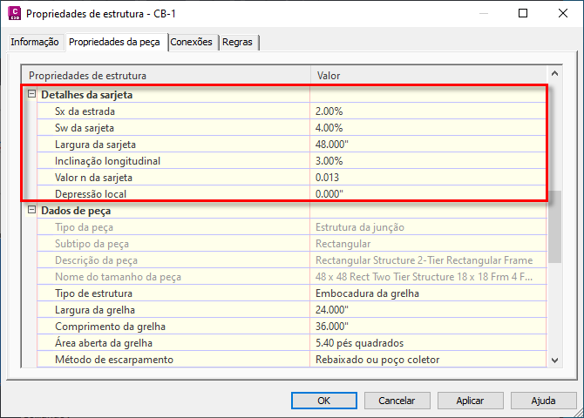
Task: Maximize the Propriedades de estrutura window
Action: tap(523, 13)
